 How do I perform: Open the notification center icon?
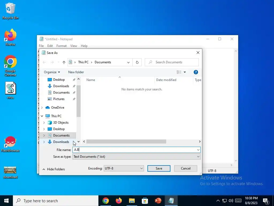click(265, 201)
